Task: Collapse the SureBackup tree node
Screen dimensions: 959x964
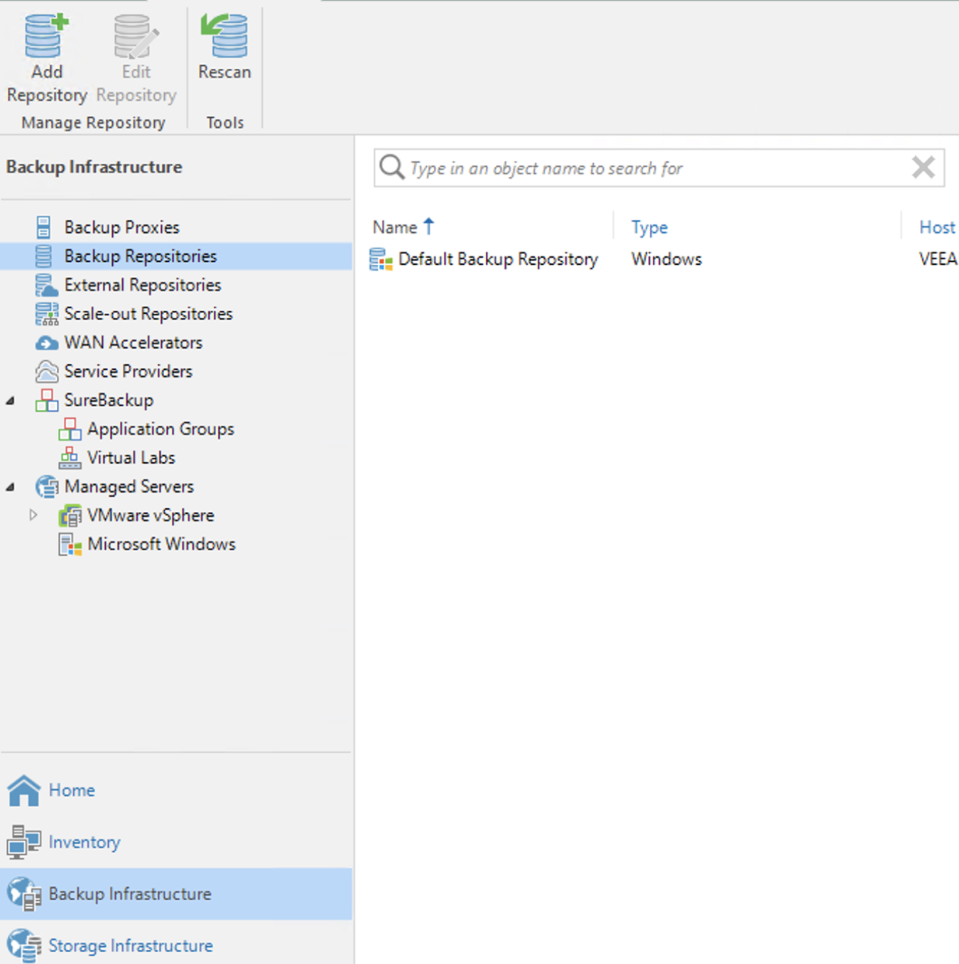Action: point(11,401)
